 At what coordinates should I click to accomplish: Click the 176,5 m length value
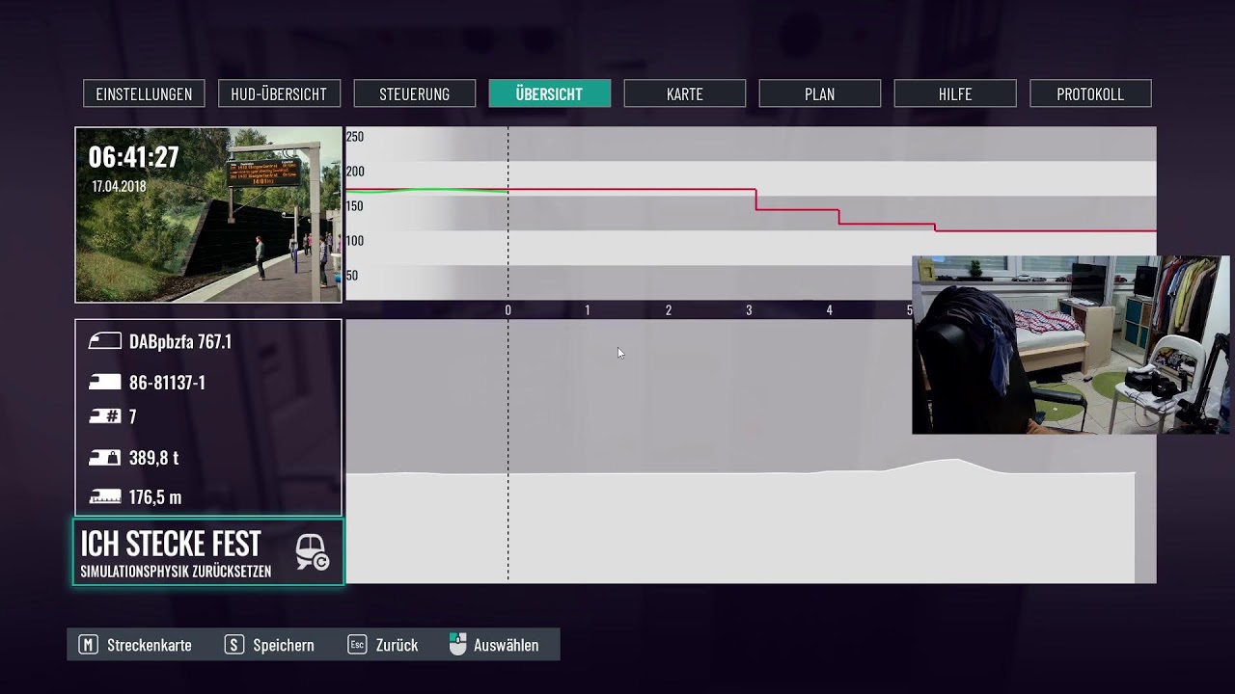(x=155, y=497)
